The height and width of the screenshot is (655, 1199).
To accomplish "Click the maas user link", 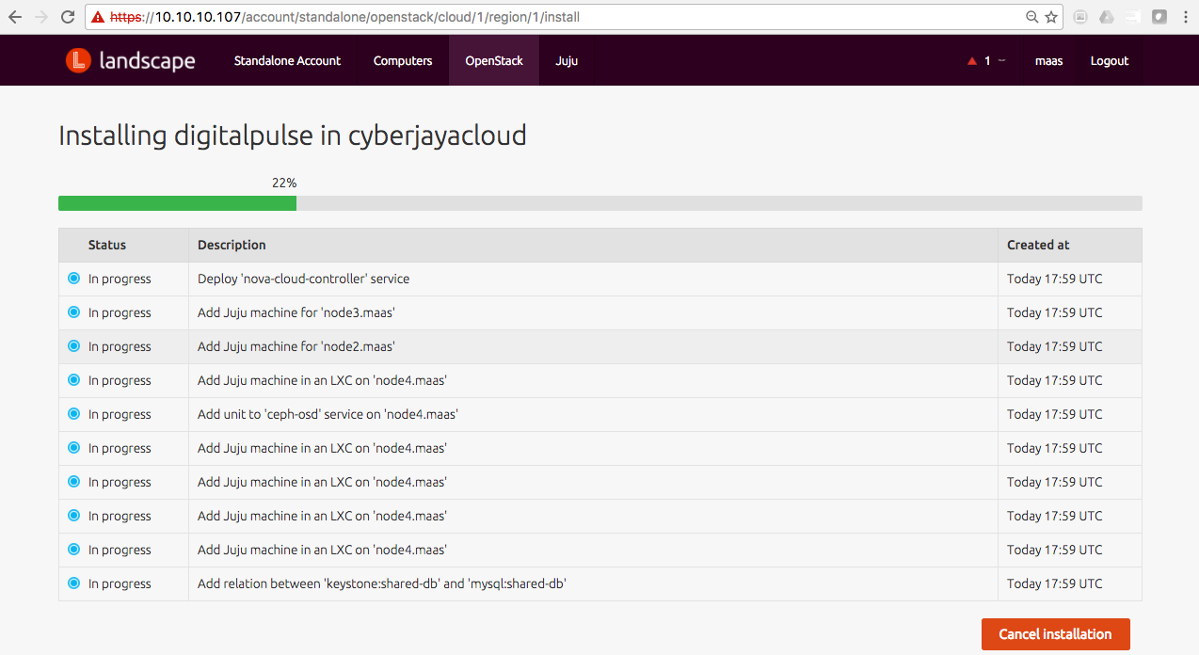I will coord(1048,60).
